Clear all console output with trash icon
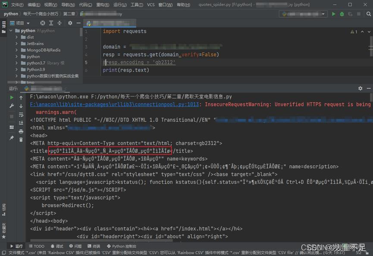This screenshot has width=373, height=256. pos(21,140)
